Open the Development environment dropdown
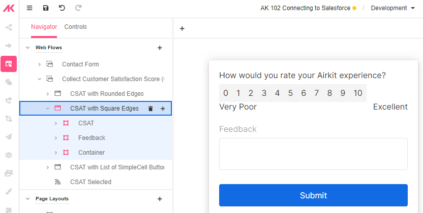 [393, 8]
